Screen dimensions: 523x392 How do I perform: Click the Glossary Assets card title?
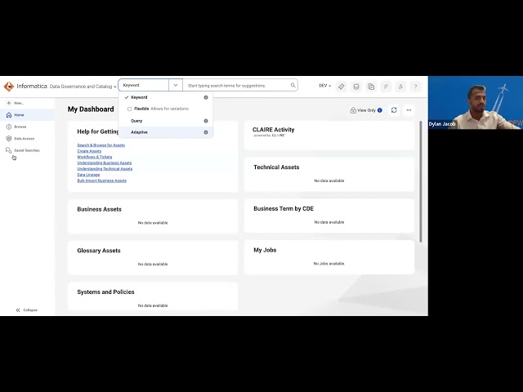pyautogui.click(x=99, y=251)
